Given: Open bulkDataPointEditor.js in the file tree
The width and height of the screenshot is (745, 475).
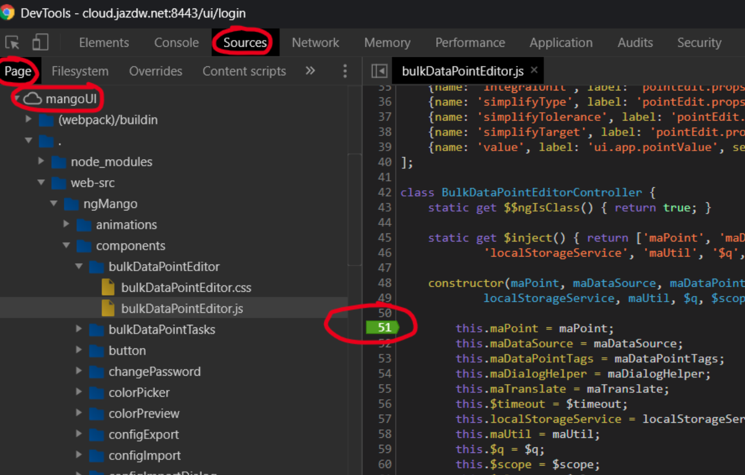Looking at the screenshot, I should coord(182,309).
